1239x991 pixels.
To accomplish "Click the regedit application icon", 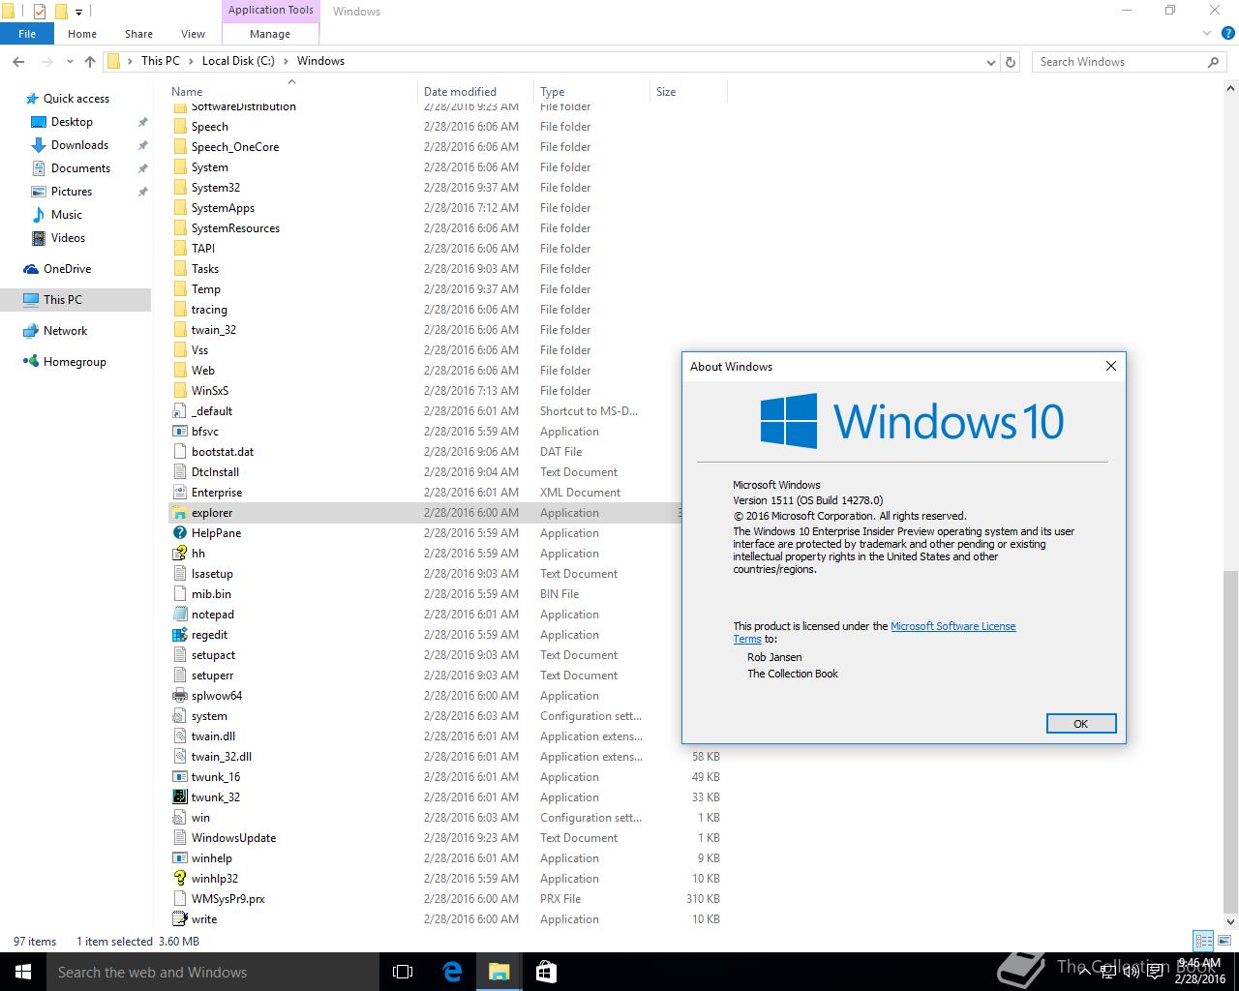I will coord(179,635).
